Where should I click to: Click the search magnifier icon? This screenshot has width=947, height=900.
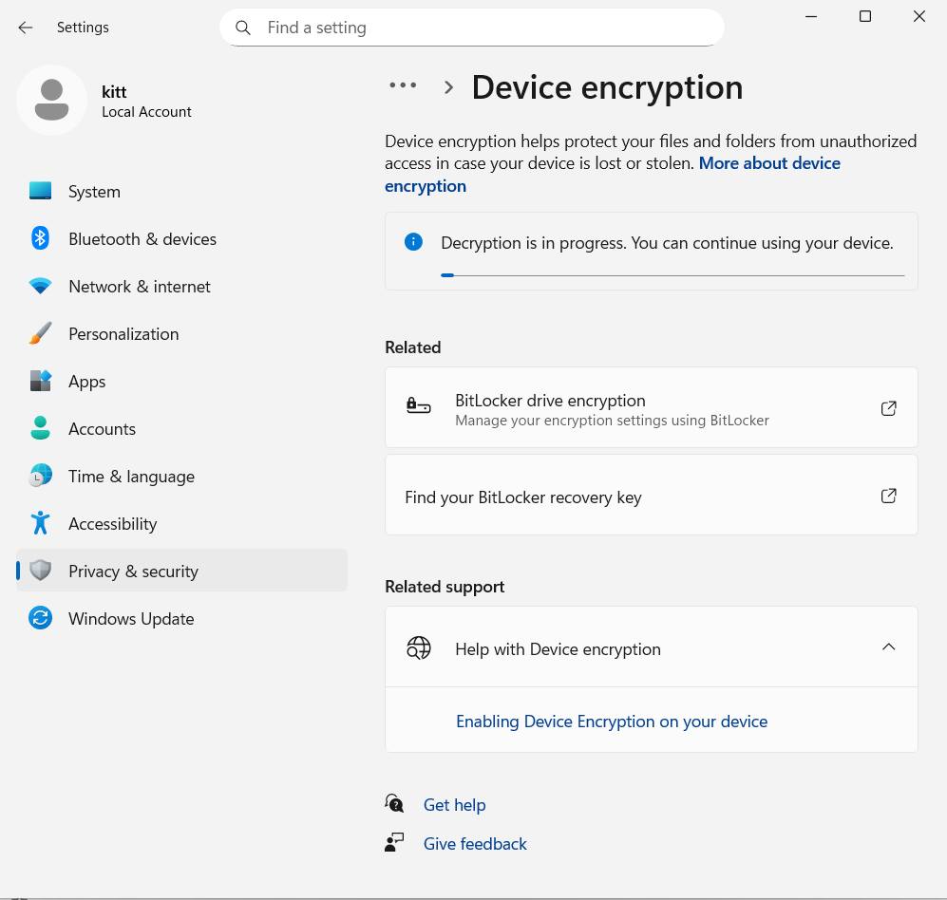243,28
